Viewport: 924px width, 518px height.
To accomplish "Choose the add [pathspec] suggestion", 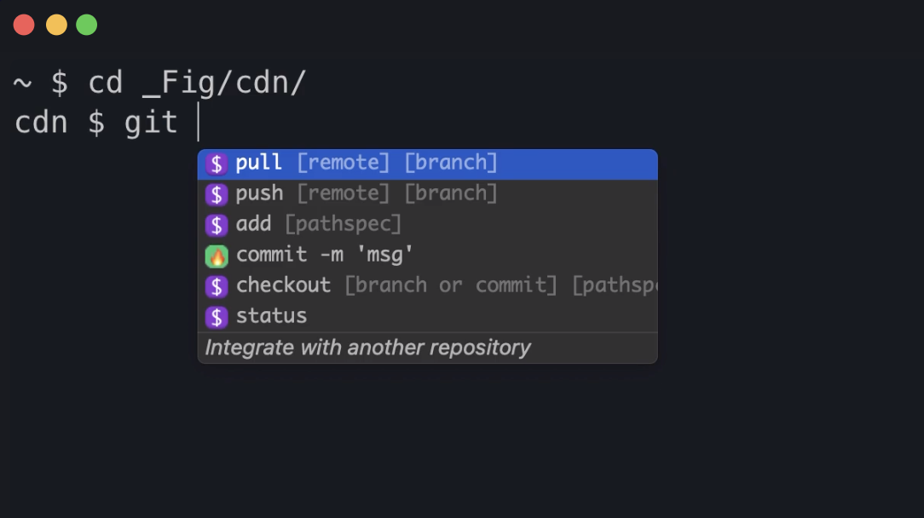I will coord(318,225).
